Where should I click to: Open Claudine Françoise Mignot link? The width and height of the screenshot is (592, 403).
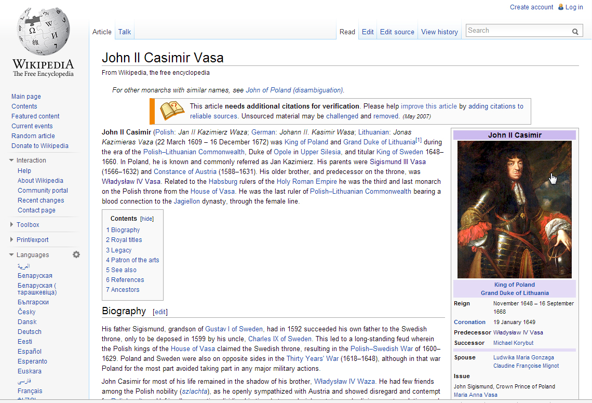526,366
